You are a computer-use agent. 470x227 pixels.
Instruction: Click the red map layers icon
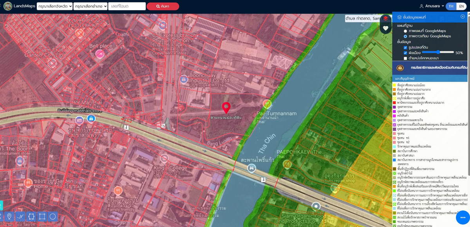click(x=385, y=18)
